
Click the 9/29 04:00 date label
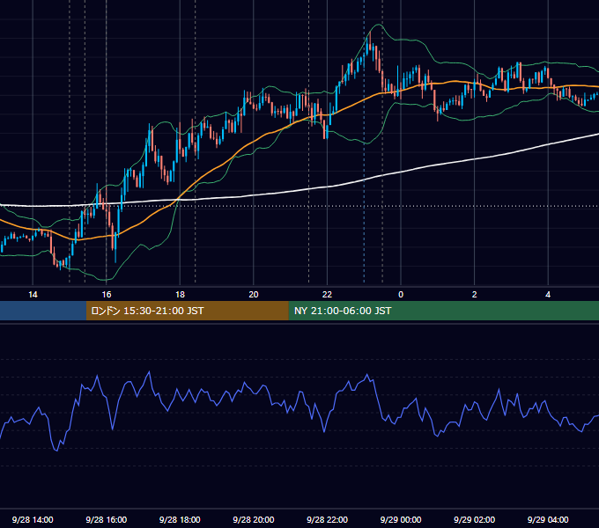point(548,519)
